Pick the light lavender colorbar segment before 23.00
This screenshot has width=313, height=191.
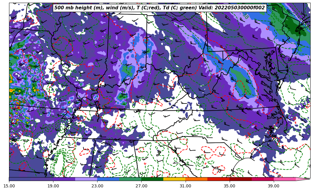[x=86, y=179]
